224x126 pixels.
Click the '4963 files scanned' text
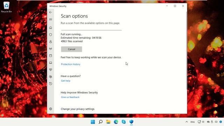pos(71,41)
